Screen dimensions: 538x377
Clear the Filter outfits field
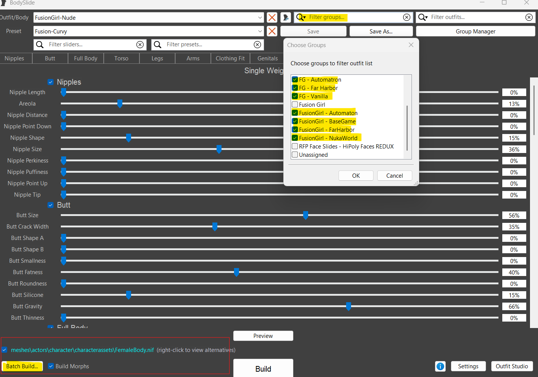click(x=529, y=17)
